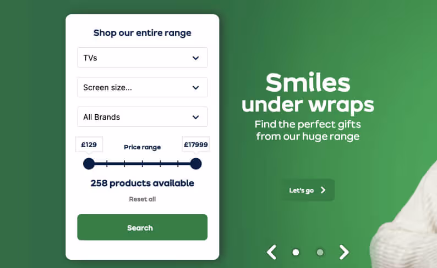Click the chevron arrow in All Brands field

[x=195, y=117]
